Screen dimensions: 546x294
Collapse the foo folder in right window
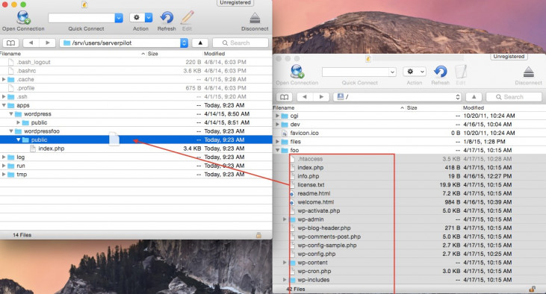click(278, 150)
